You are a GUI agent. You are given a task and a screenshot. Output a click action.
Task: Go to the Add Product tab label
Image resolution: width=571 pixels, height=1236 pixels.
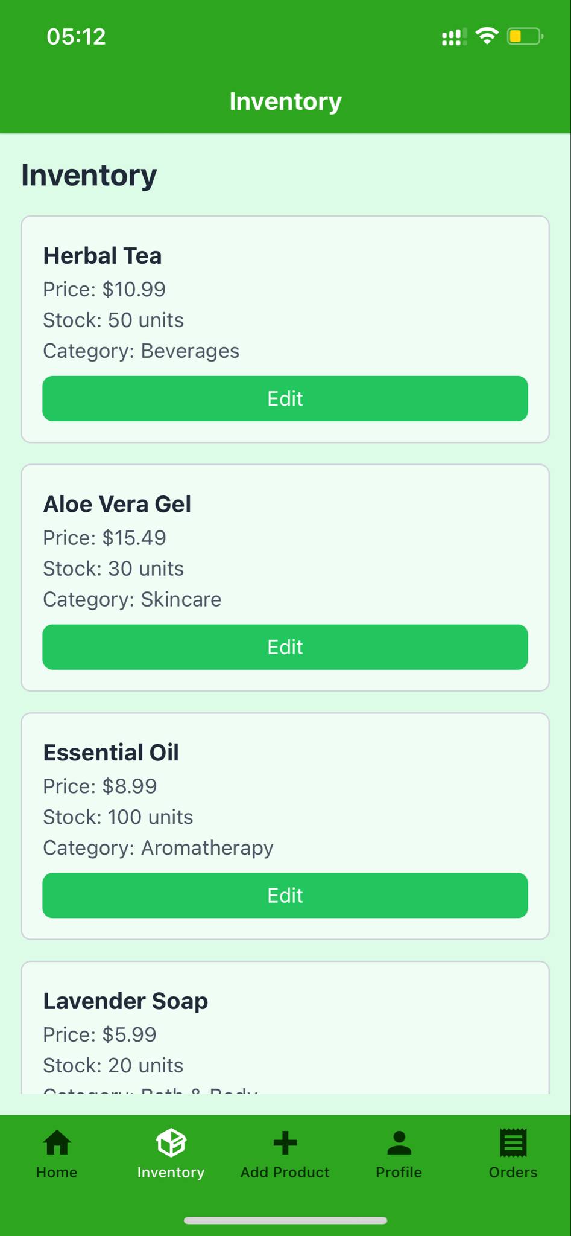(x=285, y=1172)
